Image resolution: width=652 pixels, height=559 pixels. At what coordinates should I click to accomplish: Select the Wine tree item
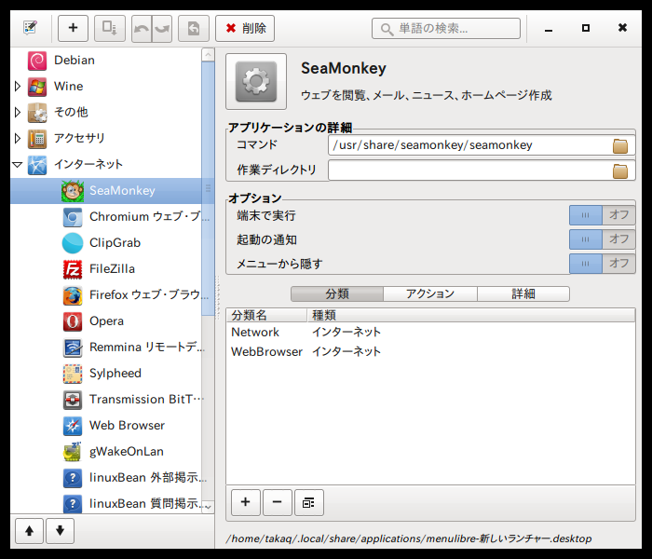(106, 86)
